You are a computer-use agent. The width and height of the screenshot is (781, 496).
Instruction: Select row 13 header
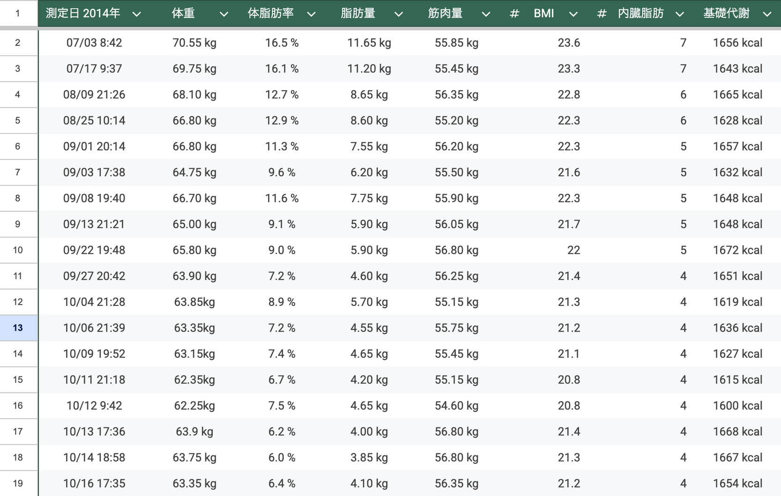[18, 328]
